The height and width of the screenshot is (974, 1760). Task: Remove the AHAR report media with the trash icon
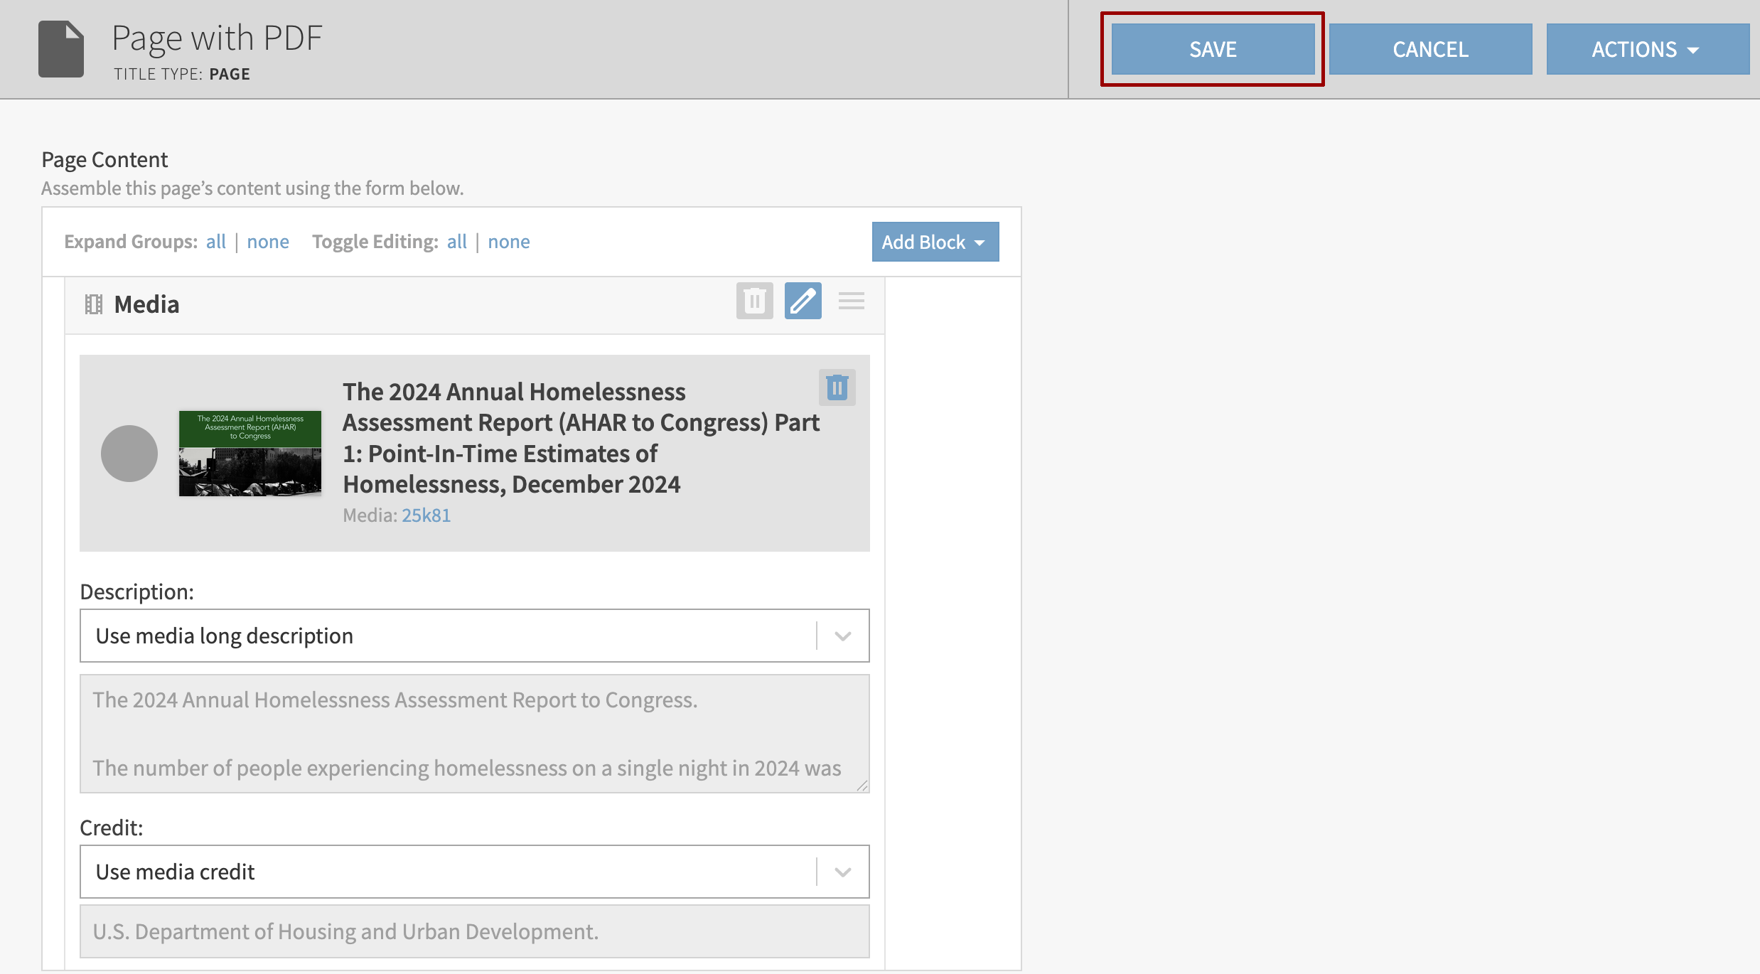pos(837,387)
